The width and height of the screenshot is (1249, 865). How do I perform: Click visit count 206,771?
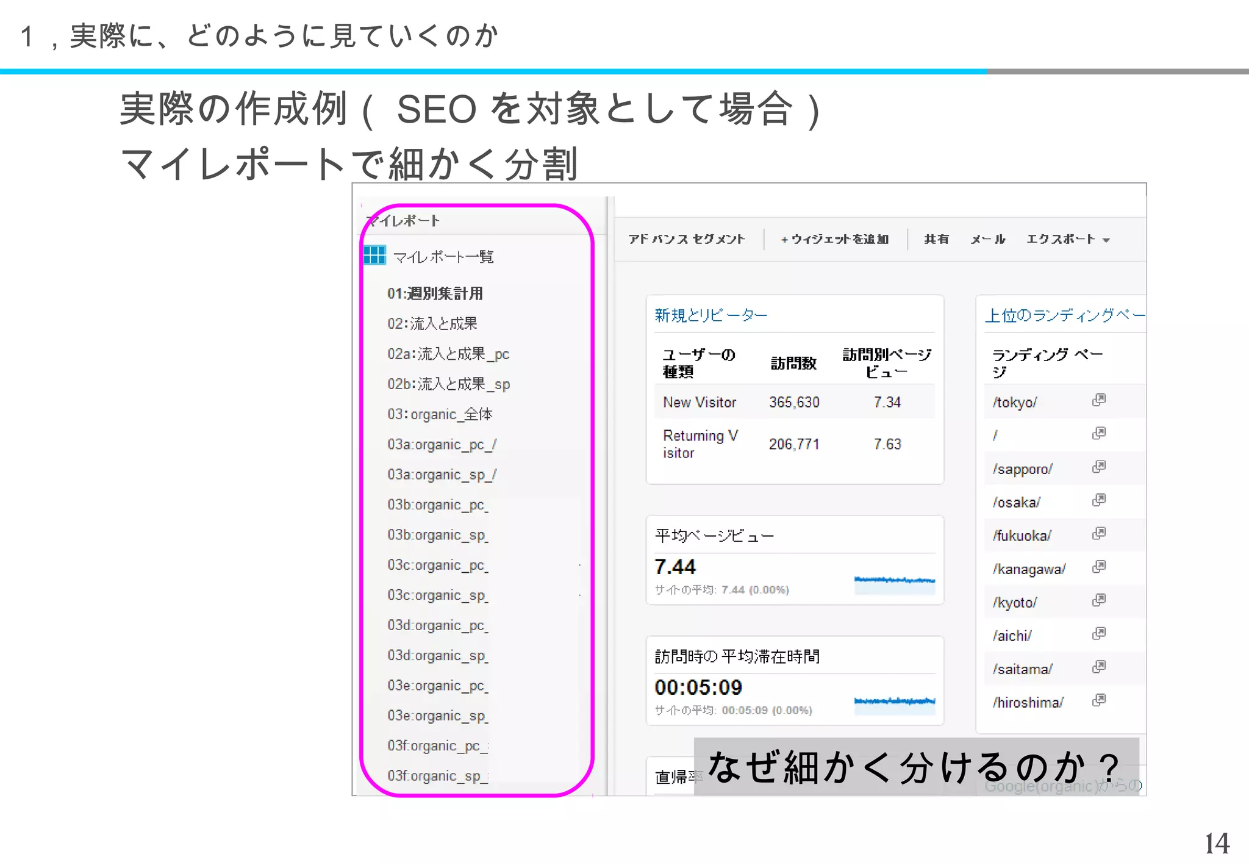pos(794,444)
